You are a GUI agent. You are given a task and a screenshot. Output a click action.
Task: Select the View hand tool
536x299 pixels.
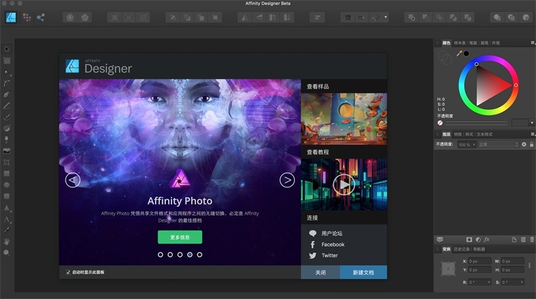click(7, 241)
